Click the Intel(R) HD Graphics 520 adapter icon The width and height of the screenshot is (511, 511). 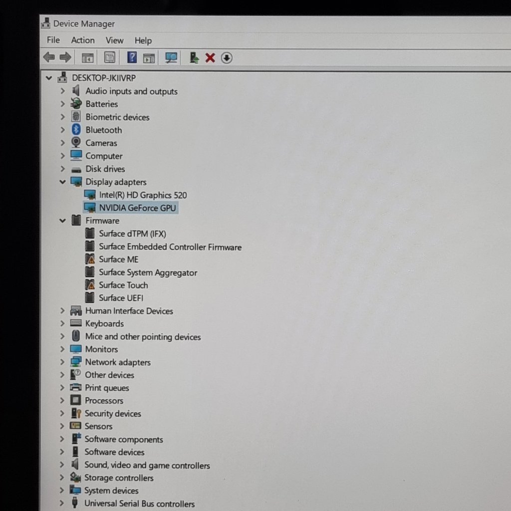[x=90, y=195]
